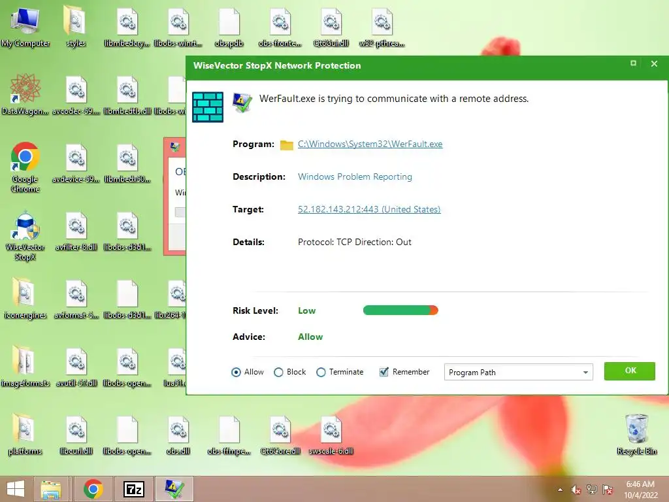Select the imageformats folder icon
This screenshot has width=669, height=502.
25,366
